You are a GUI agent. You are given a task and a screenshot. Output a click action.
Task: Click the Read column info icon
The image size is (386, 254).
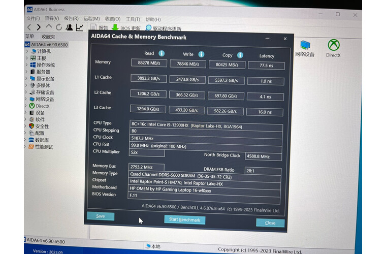tap(162, 53)
